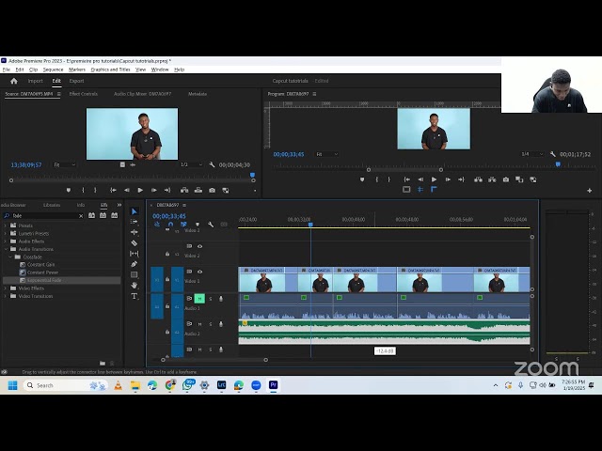Open Source monitor settings wrench

(212, 165)
